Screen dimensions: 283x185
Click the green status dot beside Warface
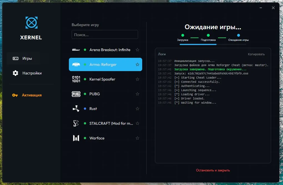tap(85, 138)
